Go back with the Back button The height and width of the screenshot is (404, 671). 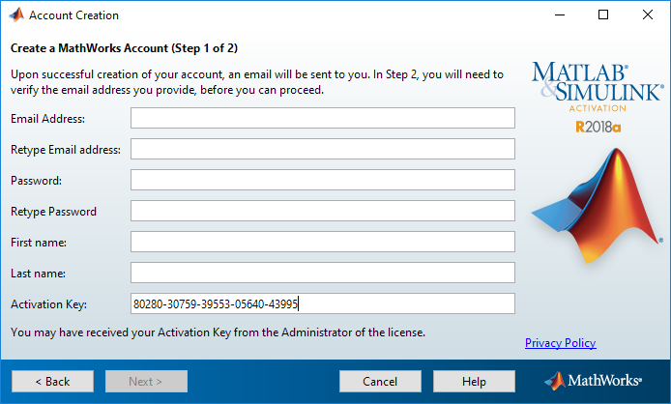(52, 382)
